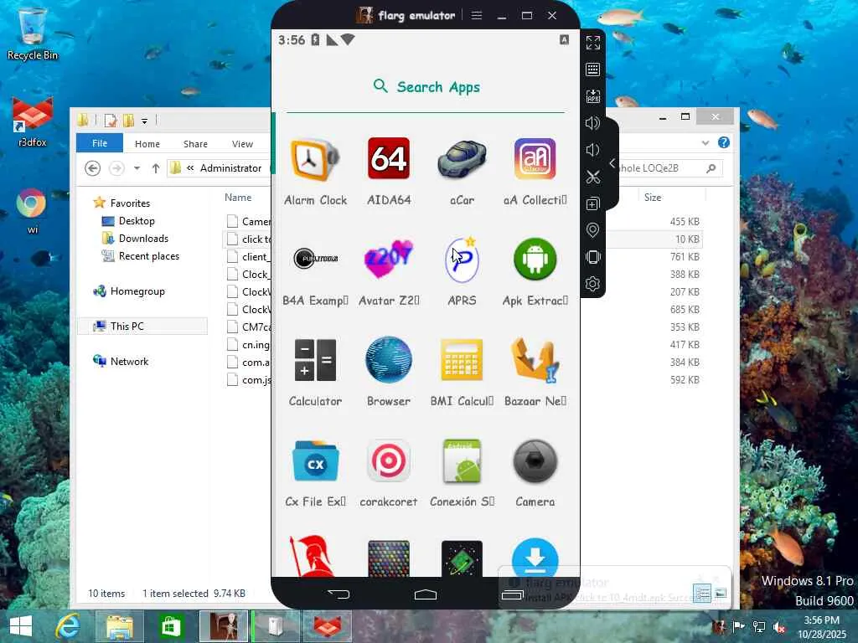858x643 pixels.
Task: Open the aA Collection app
Action: pyautogui.click(x=535, y=158)
